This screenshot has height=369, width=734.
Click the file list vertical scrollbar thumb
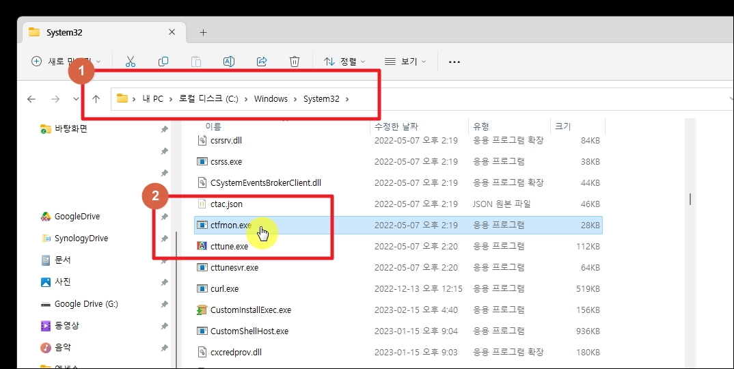(x=690, y=199)
